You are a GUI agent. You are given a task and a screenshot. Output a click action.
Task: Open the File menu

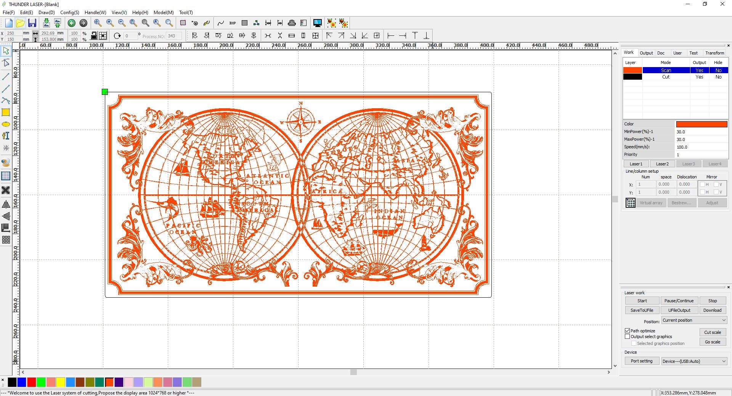8,13
